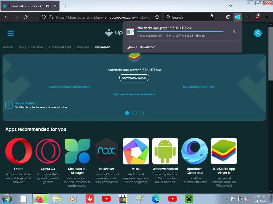The width and height of the screenshot is (273, 204).
Task: Open the extensions puzzle icon
Action: pyautogui.click(x=247, y=17)
